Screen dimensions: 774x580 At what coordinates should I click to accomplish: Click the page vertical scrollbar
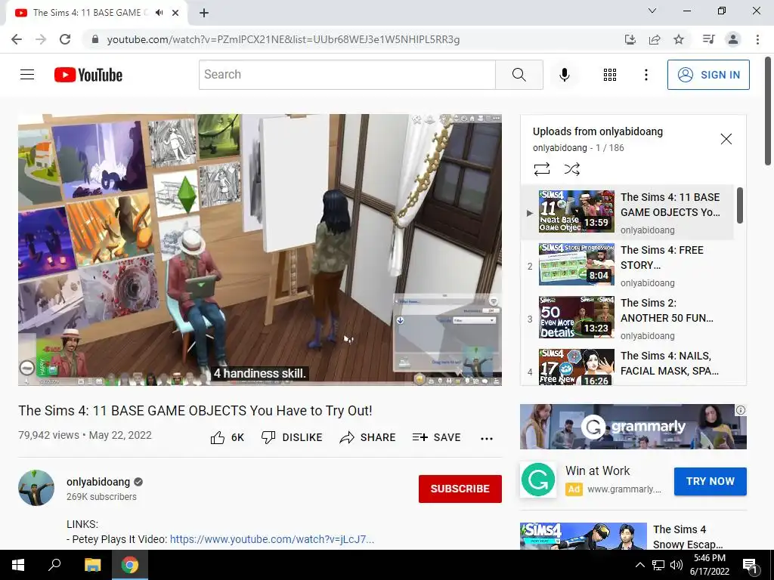coord(768,111)
